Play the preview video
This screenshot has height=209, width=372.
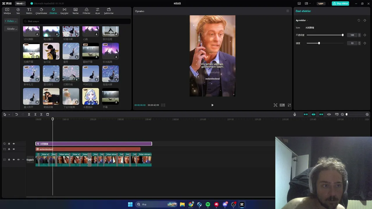click(x=212, y=105)
